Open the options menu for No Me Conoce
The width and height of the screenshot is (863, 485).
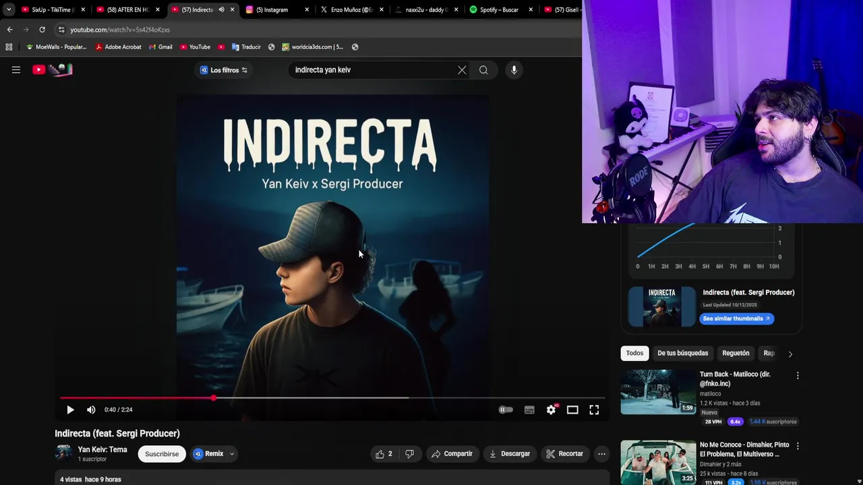(x=798, y=446)
